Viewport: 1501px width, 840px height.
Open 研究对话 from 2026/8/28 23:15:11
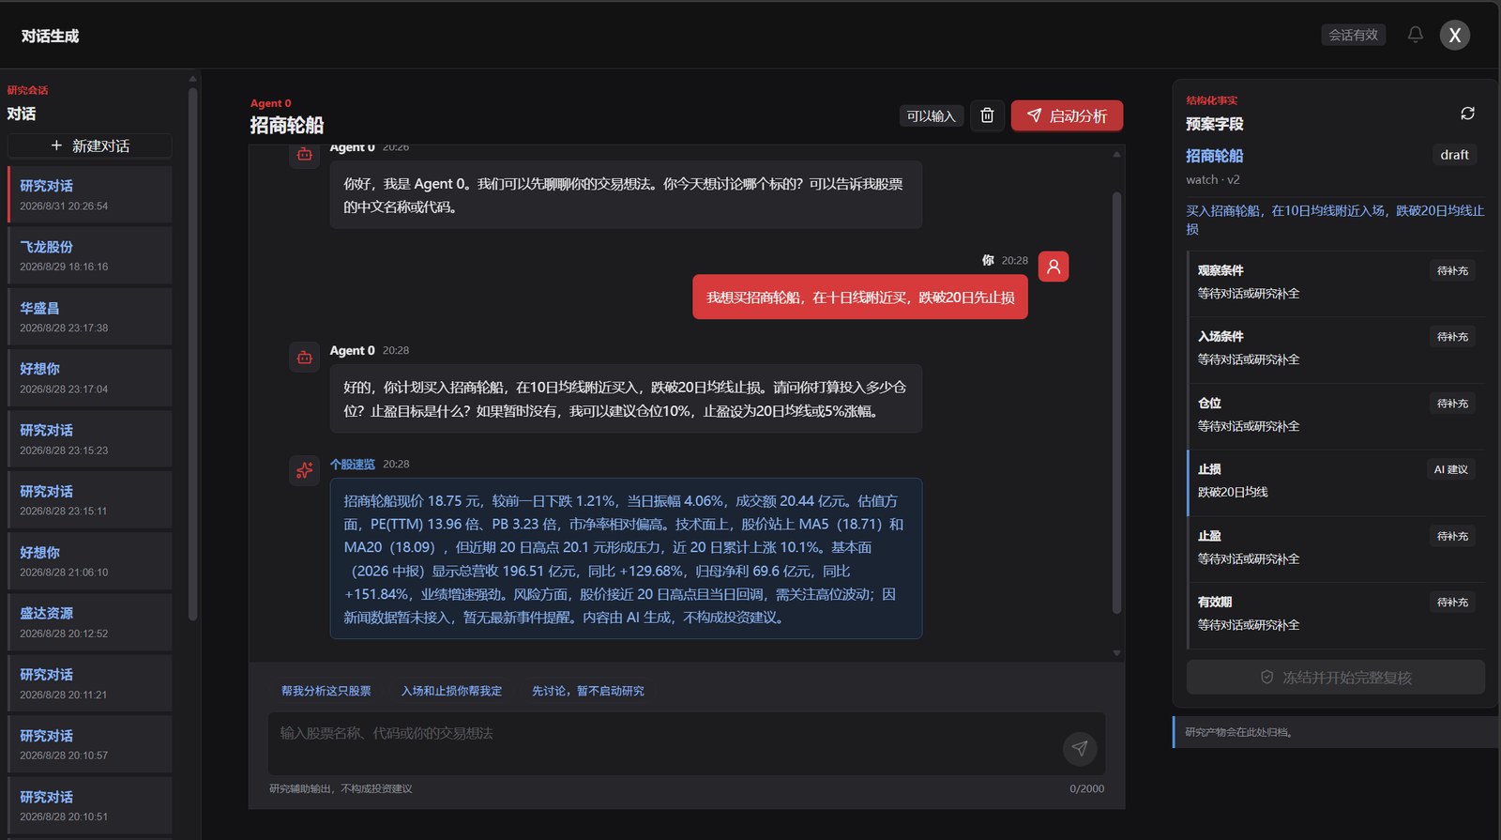(90, 499)
